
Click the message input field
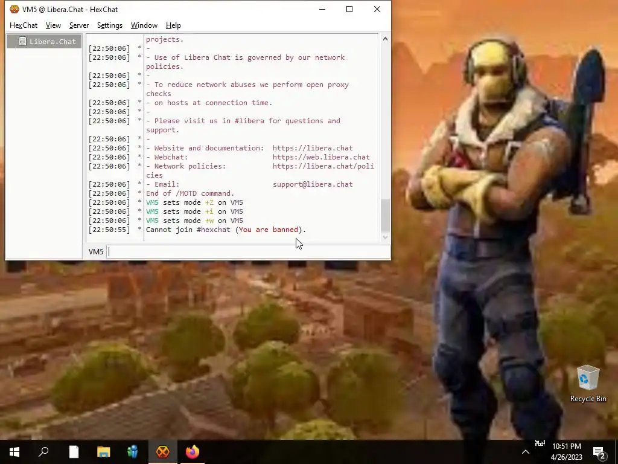click(248, 252)
